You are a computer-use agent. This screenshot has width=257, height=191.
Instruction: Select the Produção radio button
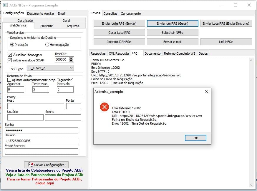[x=12, y=44]
